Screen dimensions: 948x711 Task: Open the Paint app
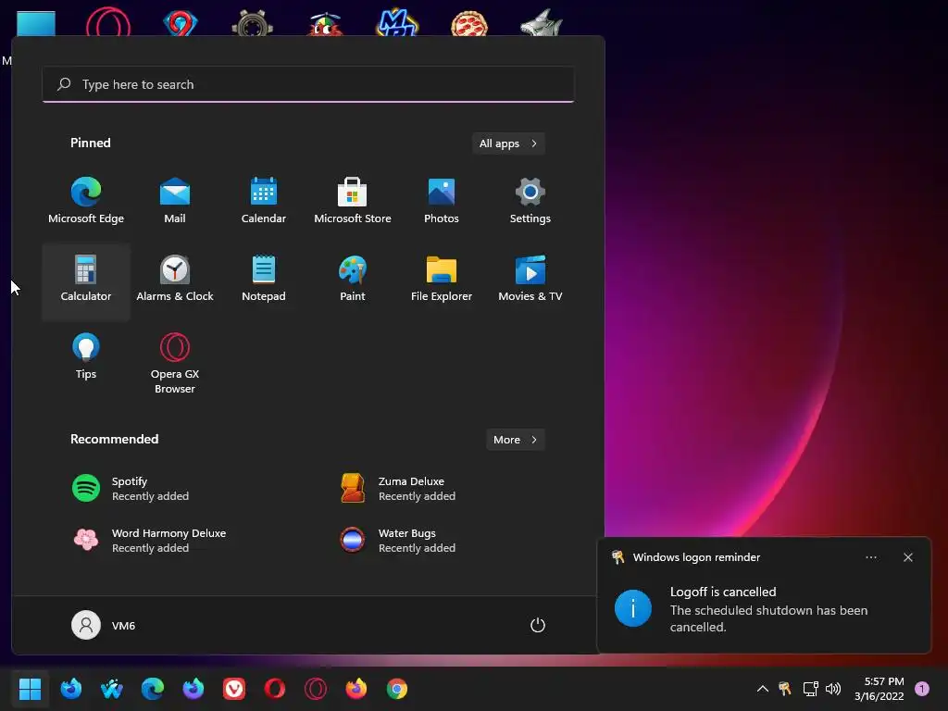tap(353, 280)
